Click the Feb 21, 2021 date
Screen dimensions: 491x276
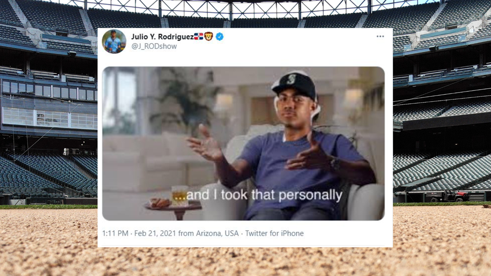click(x=155, y=233)
